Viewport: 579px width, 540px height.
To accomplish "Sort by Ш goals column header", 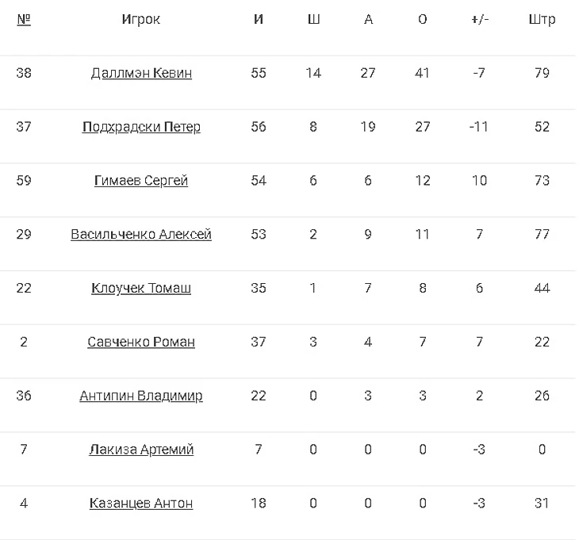I will click(x=313, y=20).
